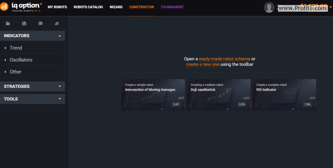Open a robot scheme with folder icon
Viewport: 333px width, 168px height.
[x=8, y=23]
